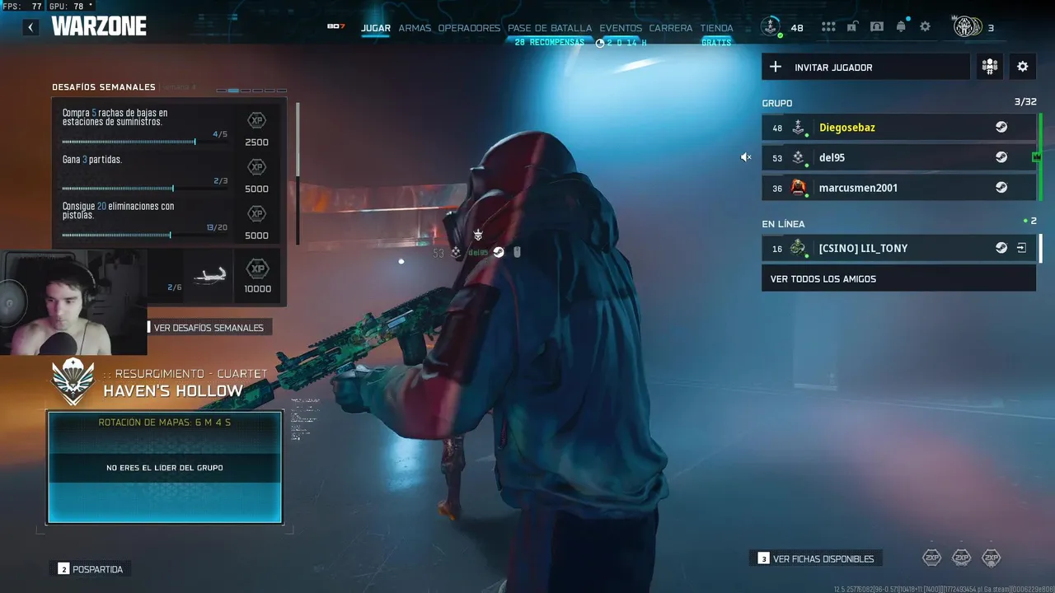Click the middle 2XP token icon
This screenshot has width=1055, height=593.
pyautogui.click(x=961, y=558)
